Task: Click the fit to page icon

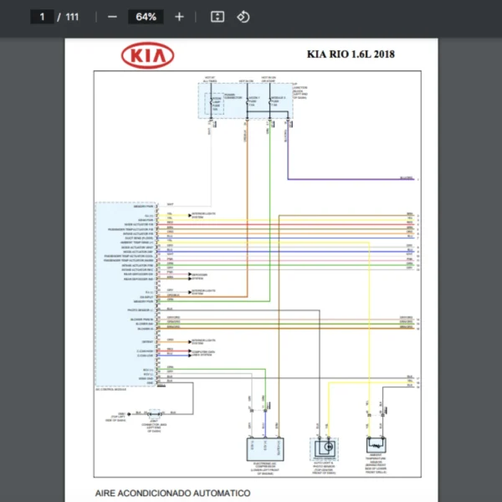Action: tap(218, 17)
